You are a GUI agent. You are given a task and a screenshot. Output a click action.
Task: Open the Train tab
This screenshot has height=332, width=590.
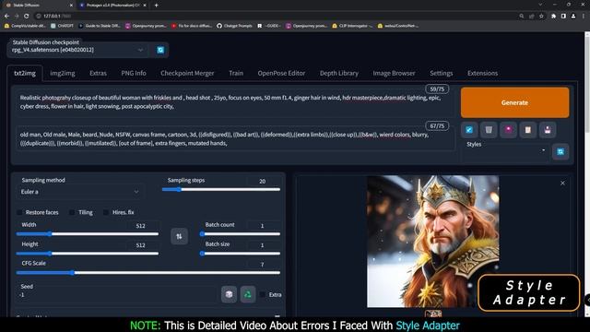coord(236,73)
